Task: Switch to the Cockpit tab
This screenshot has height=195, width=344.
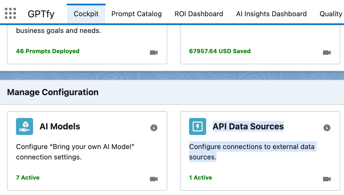Action: [86, 14]
